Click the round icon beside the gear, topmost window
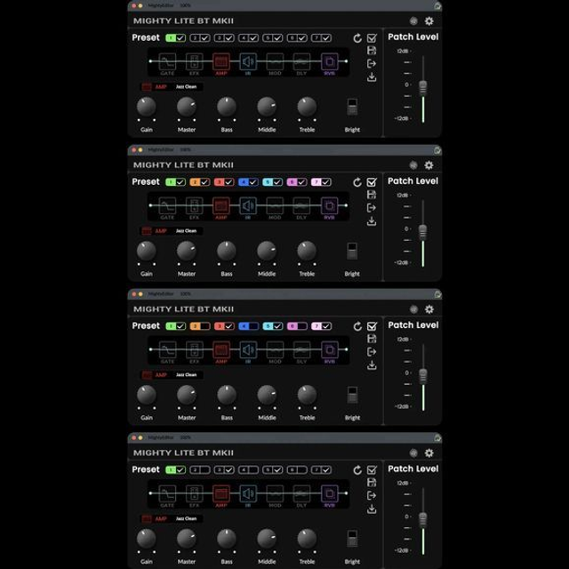Screen dimensions: 569x569 point(413,21)
